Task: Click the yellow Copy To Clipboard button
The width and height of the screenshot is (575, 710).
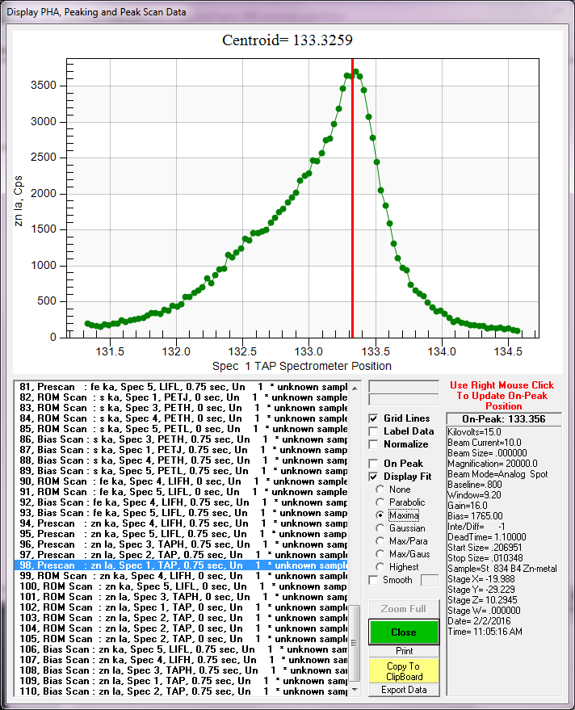Action: click(x=403, y=671)
